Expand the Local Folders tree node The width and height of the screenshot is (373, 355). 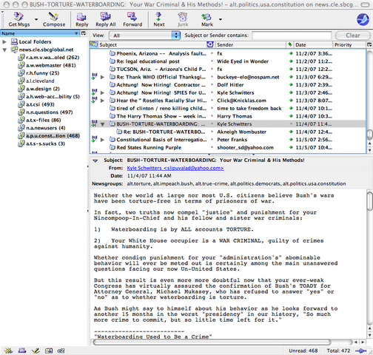pos(4,42)
